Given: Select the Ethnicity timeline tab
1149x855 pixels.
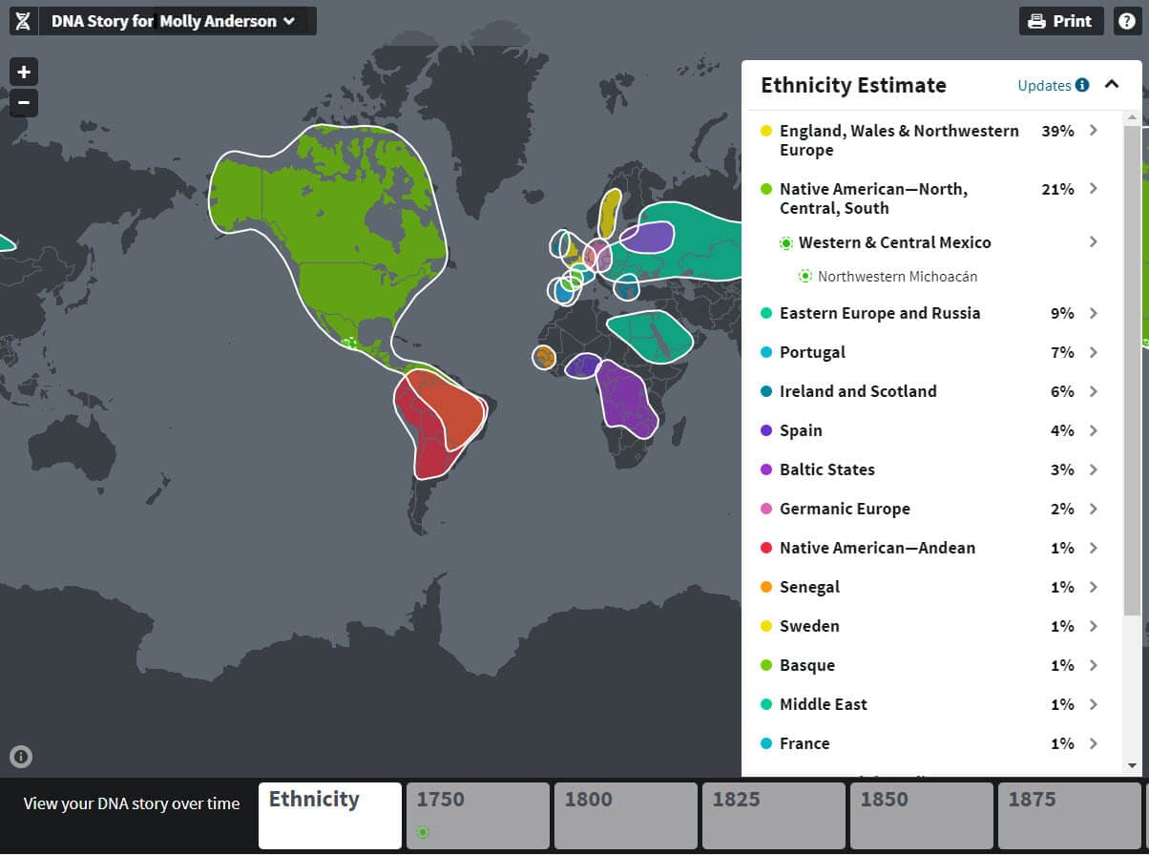Looking at the screenshot, I should (x=329, y=815).
